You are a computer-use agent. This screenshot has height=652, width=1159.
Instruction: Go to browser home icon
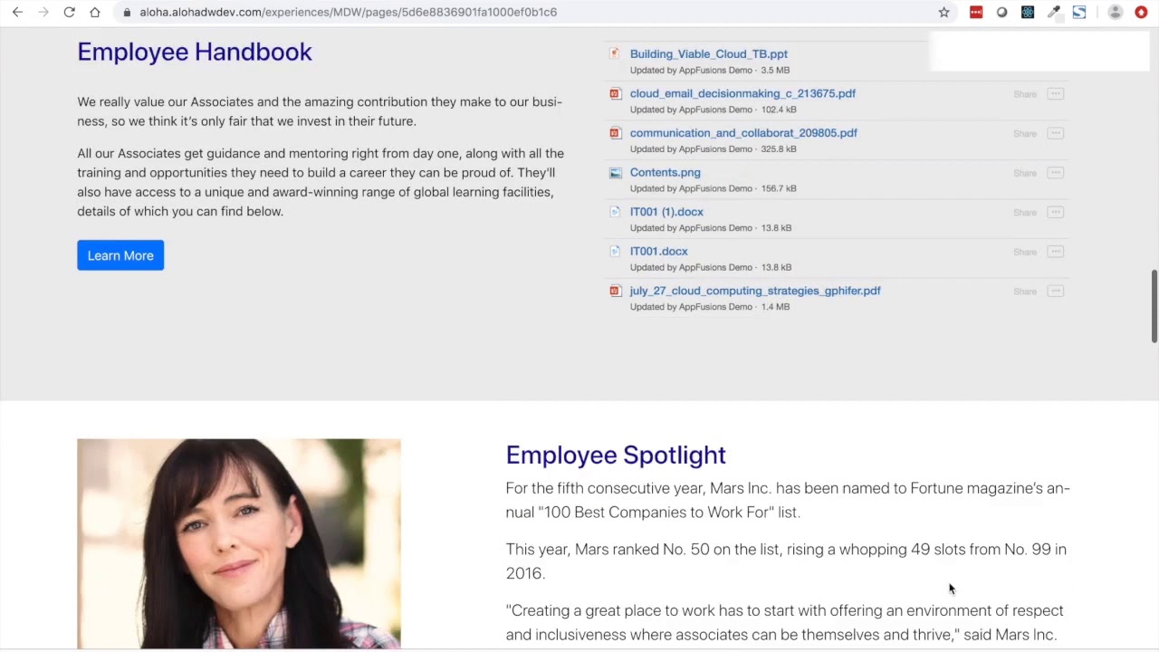click(95, 12)
